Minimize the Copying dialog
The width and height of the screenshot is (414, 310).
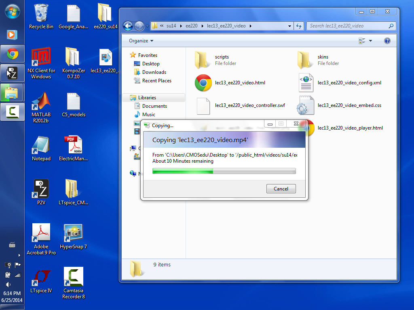270,124
